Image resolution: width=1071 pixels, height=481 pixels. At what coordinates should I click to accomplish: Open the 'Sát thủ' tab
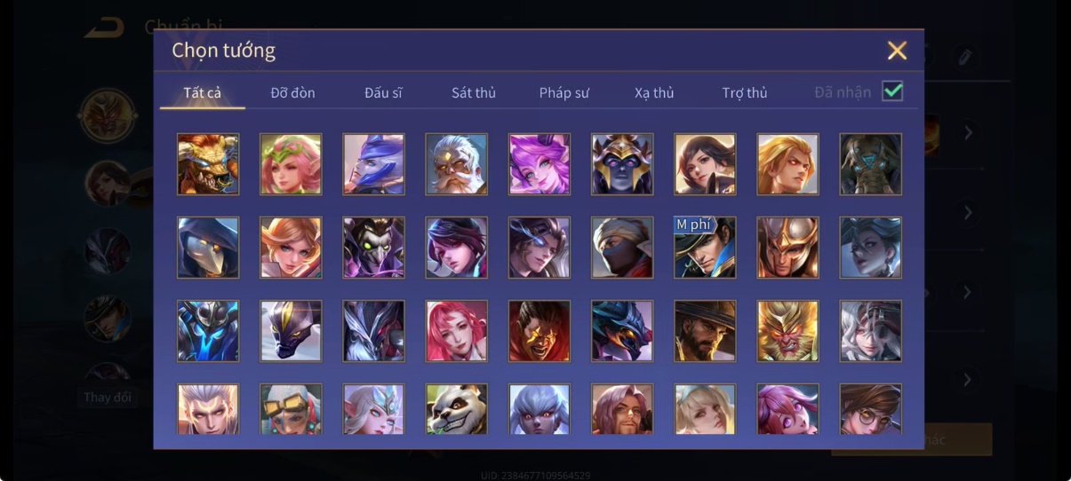click(x=473, y=92)
